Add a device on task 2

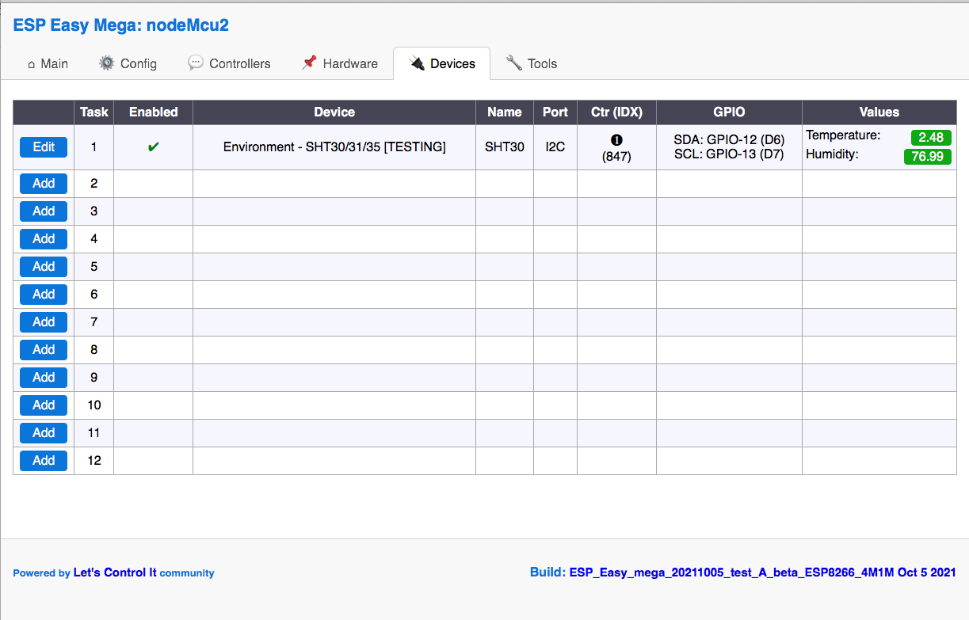(43, 183)
